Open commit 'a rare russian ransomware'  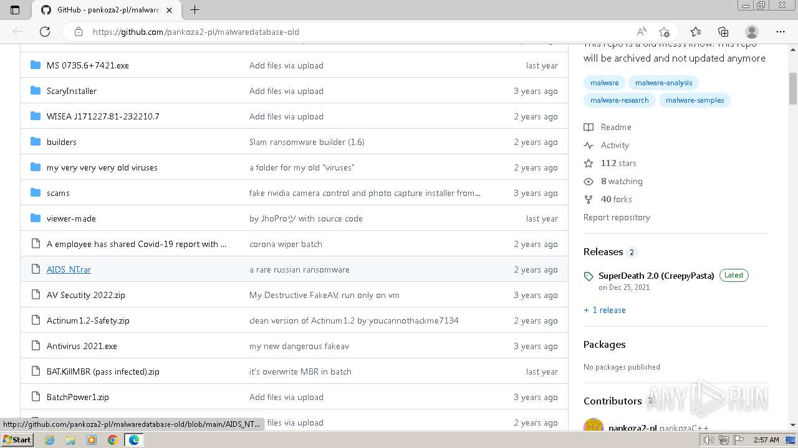pyautogui.click(x=299, y=269)
